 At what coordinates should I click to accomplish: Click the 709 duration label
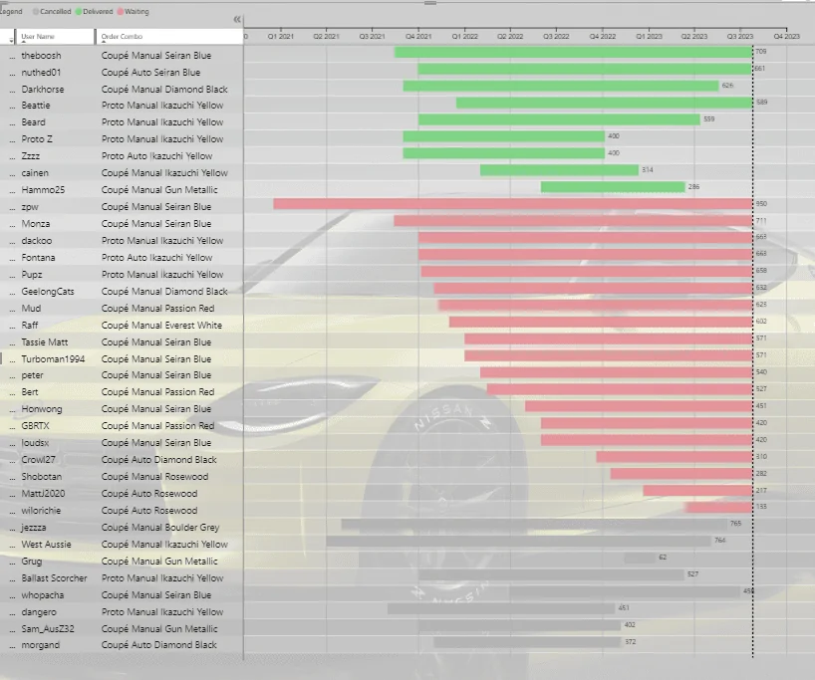pos(761,52)
